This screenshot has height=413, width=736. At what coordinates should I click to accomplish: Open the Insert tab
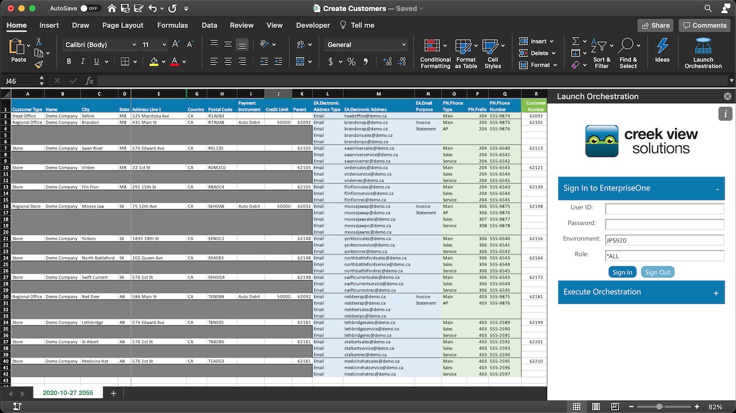click(49, 25)
